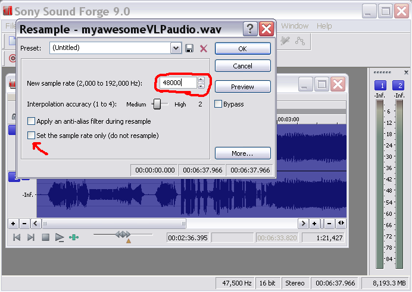412x292 pixels.
Task: Click the delete preset red X icon
Action: [x=204, y=49]
